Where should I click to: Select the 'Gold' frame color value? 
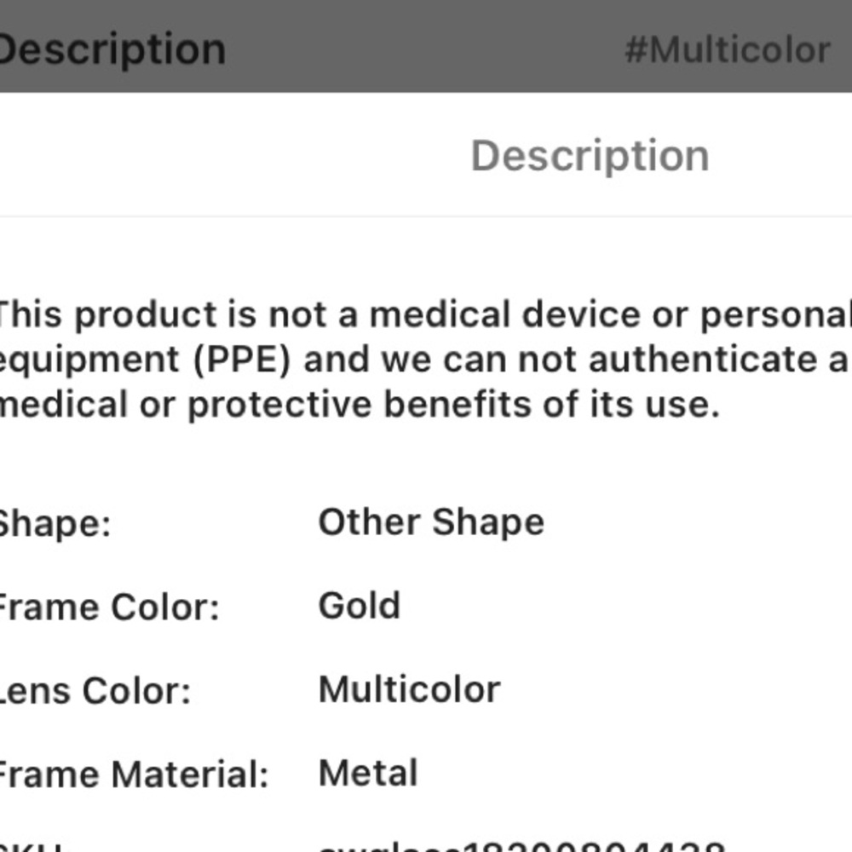[359, 606]
